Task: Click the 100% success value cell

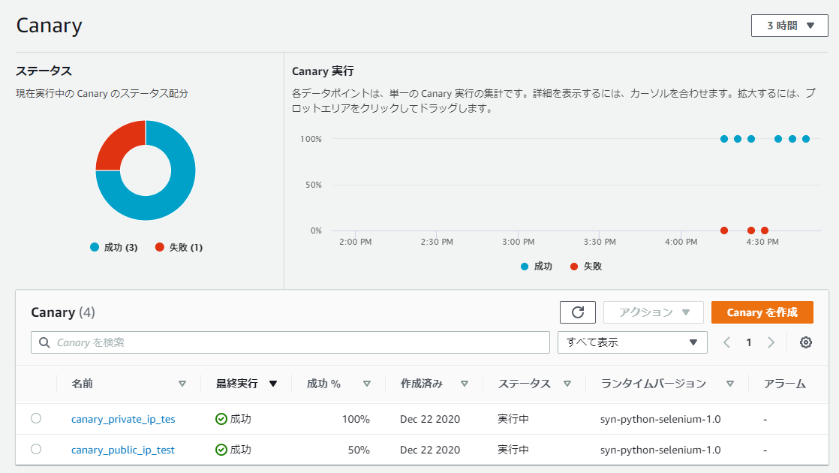Action: pos(356,420)
